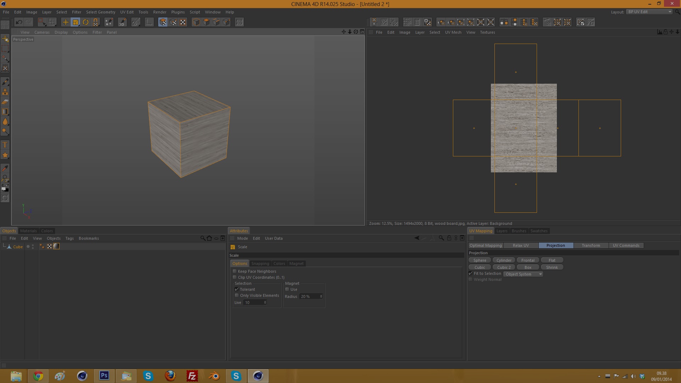The width and height of the screenshot is (681, 383).
Task: Activate the Paint Setup Wizard icon
Action: tap(109, 22)
